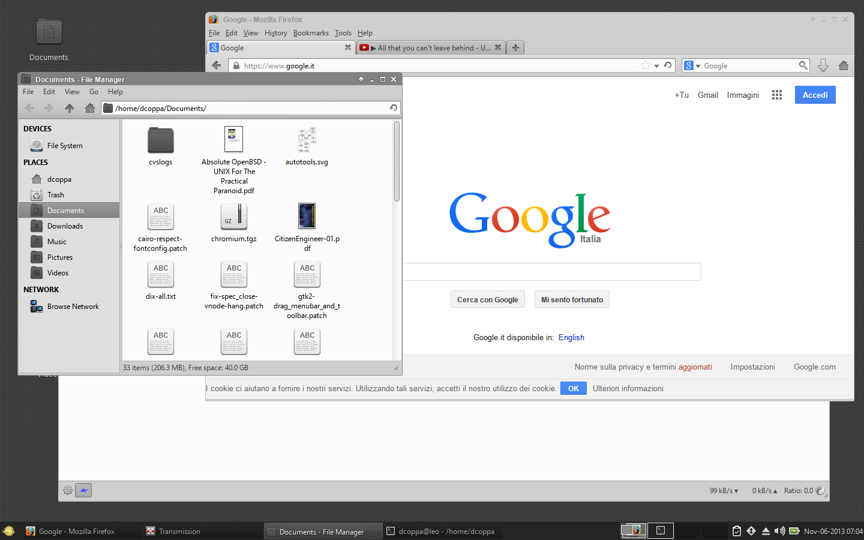Open Firefox History menu
The image size is (864, 540).
click(x=275, y=33)
